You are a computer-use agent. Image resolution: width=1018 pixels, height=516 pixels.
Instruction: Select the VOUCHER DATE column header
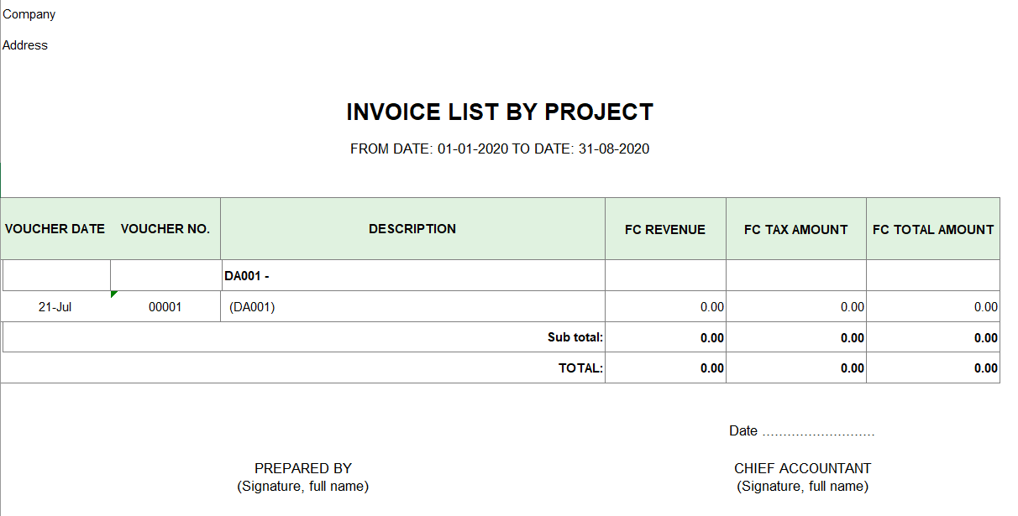(x=55, y=229)
